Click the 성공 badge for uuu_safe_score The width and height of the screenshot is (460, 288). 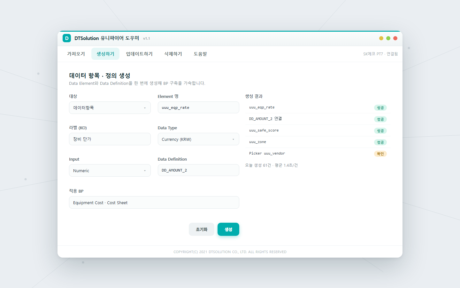pos(380,131)
